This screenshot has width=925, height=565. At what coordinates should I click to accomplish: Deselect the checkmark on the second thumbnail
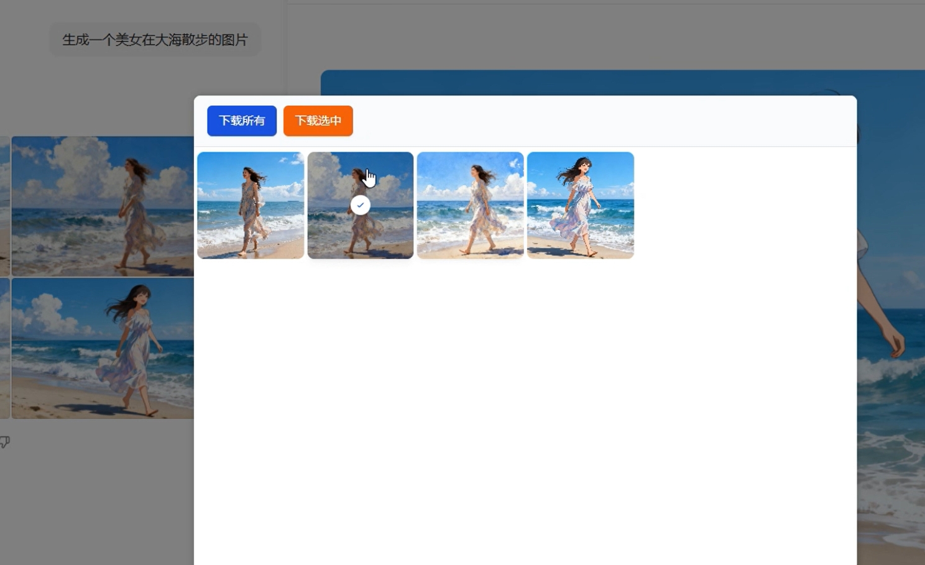[361, 205]
